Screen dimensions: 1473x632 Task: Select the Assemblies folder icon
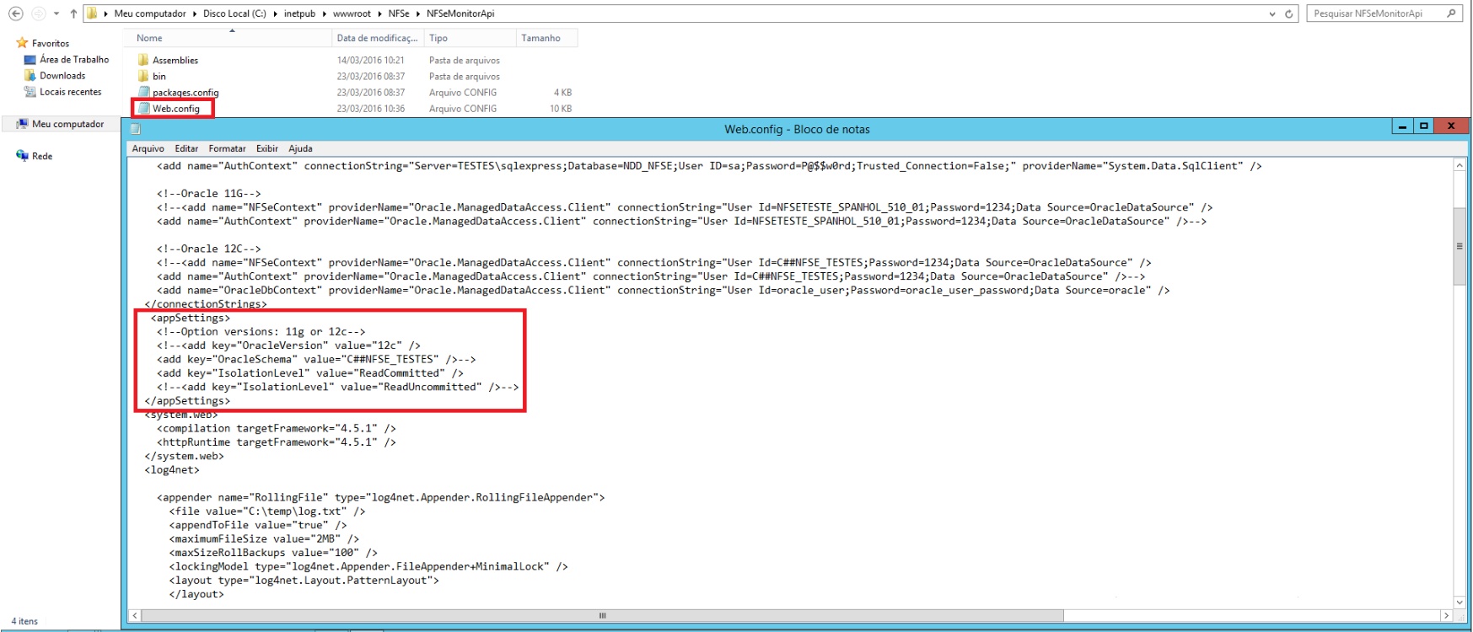(143, 60)
